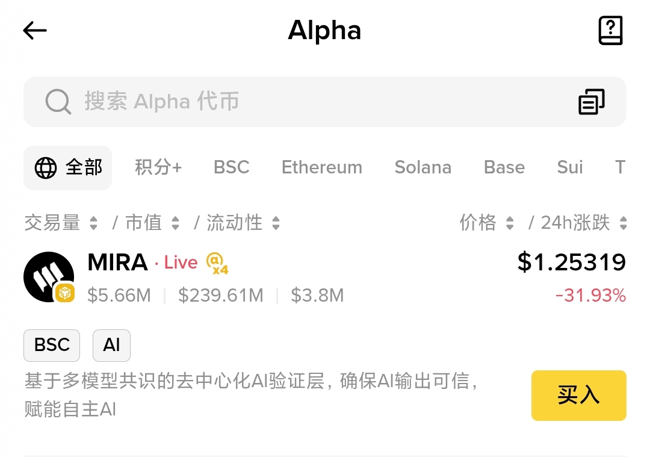Sort tokens by 价格 price
650x457 pixels.
[x=486, y=223]
